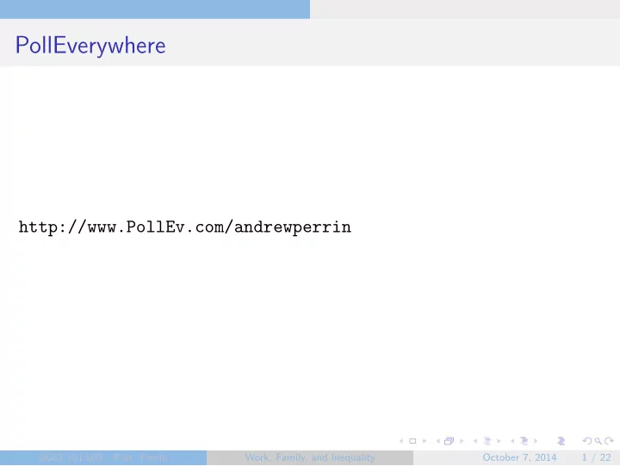Click the magnifier search icon

click(x=598, y=441)
